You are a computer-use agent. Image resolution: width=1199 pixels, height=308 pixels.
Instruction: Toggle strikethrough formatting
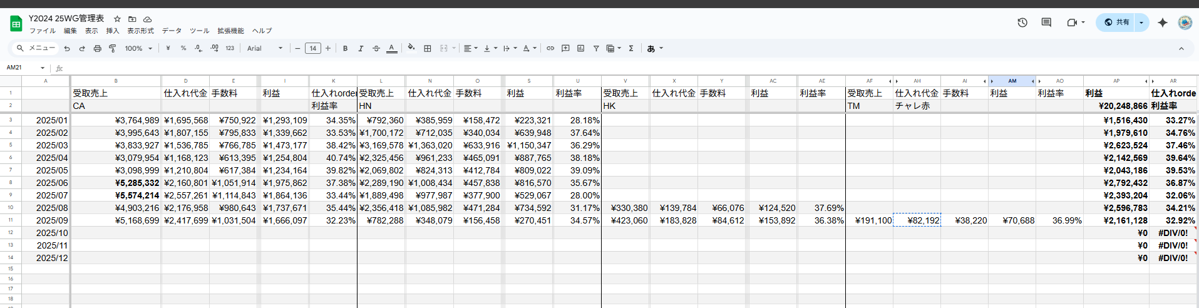click(376, 48)
